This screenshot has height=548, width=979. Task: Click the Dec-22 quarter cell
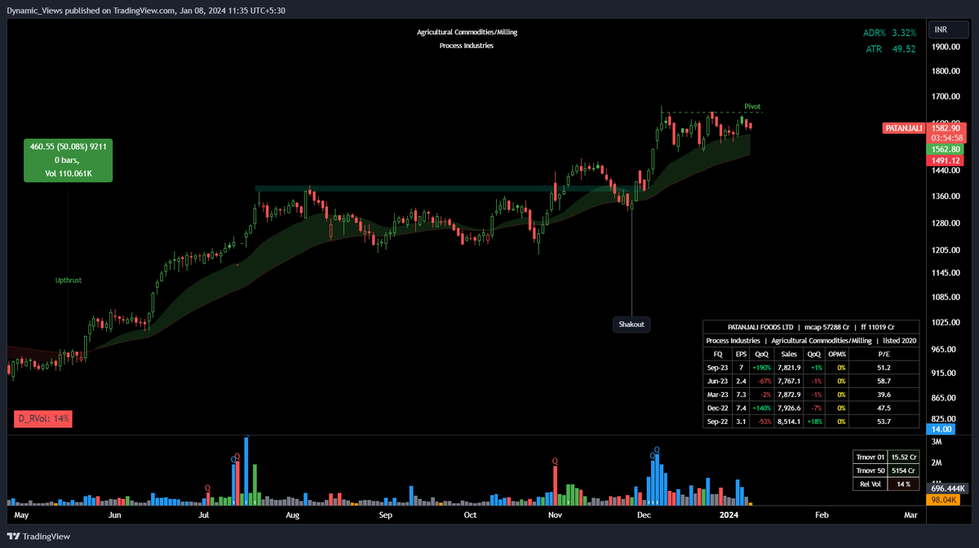point(718,408)
